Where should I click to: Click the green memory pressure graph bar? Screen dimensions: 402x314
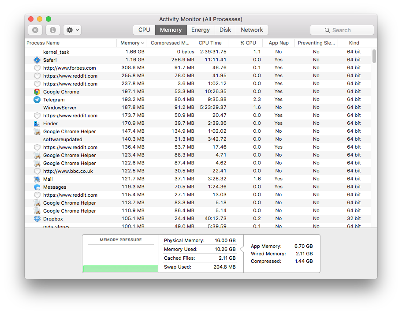pyautogui.click(x=120, y=269)
